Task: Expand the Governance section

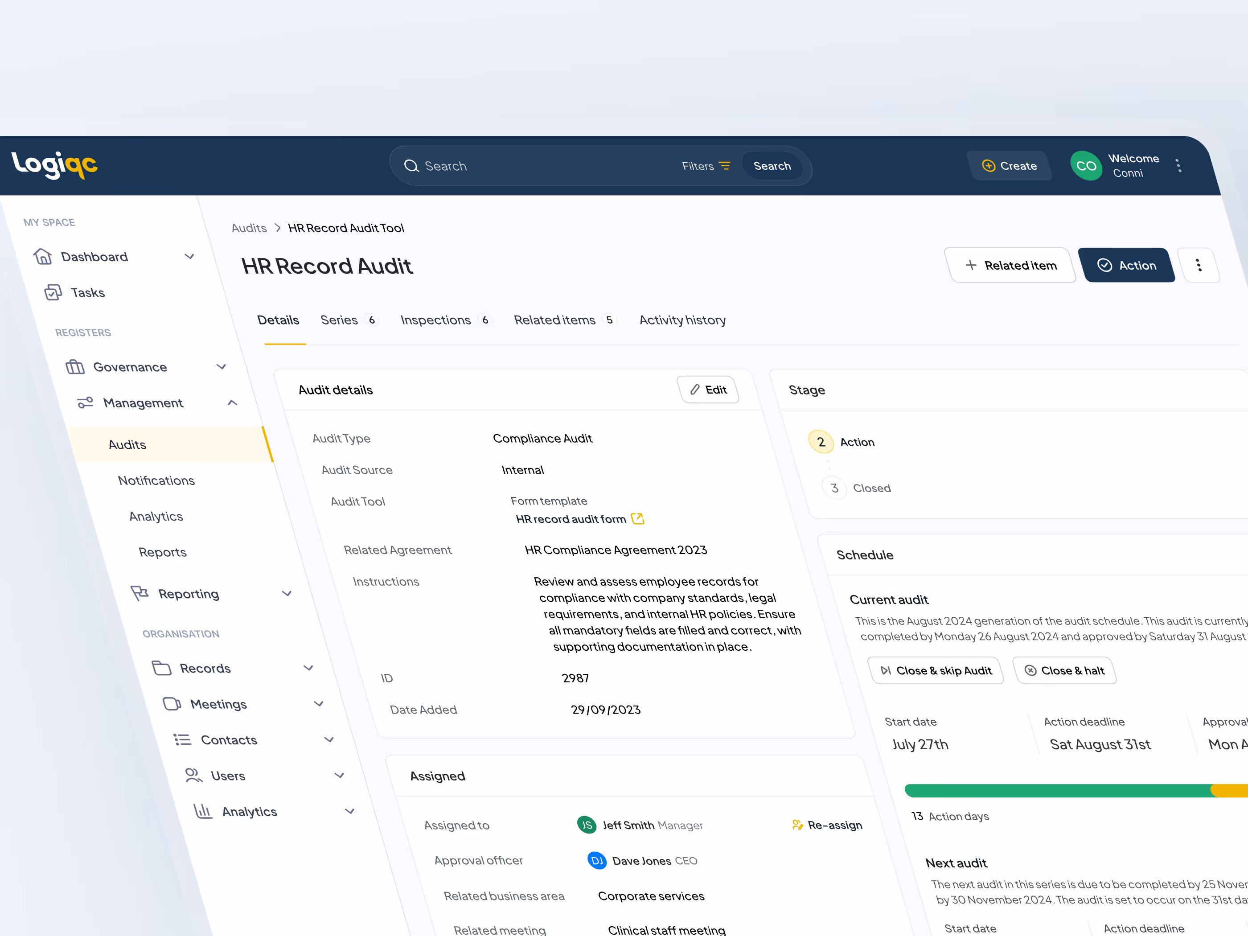Action: (x=221, y=367)
